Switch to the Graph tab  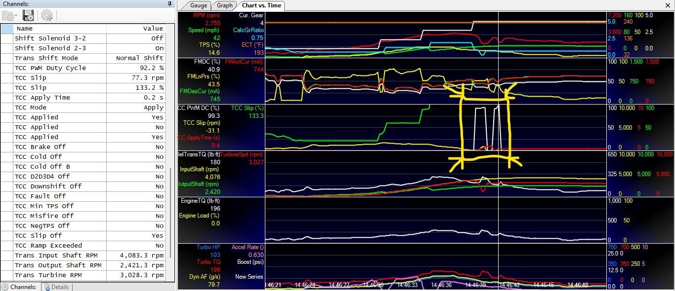224,5
